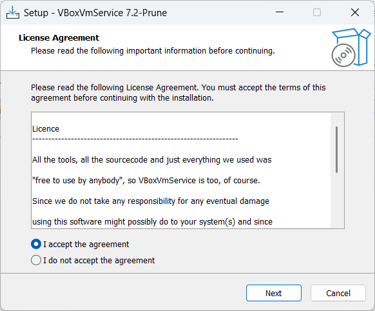Viewport: 375px width, 311px height.
Task: Click the disabled maximize button
Action: [x=317, y=12]
